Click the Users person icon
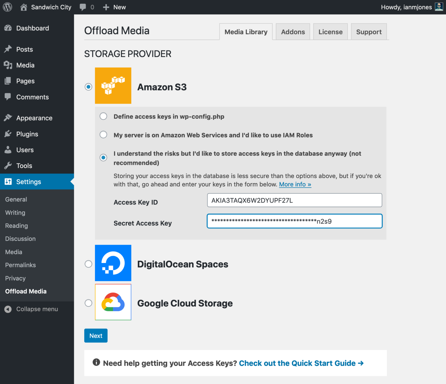 pyautogui.click(x=8, y=150)
